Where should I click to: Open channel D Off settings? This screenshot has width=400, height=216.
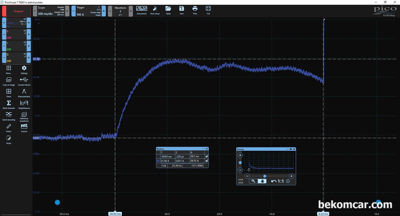click(x=16, y=57)
